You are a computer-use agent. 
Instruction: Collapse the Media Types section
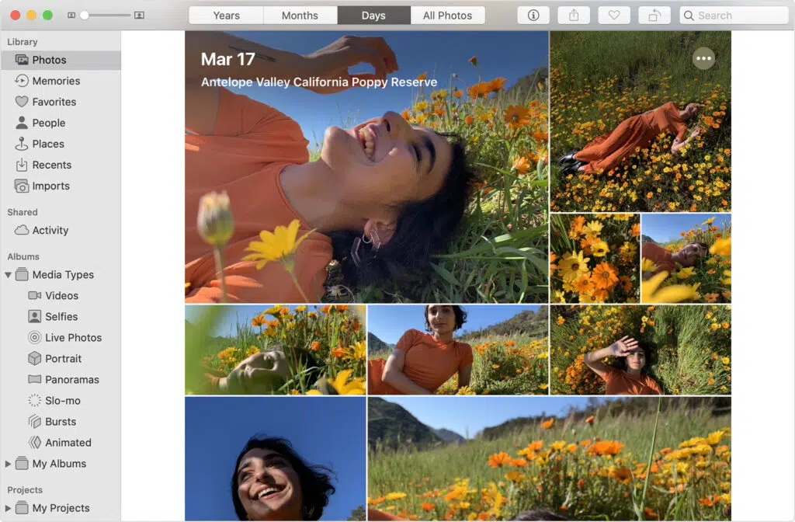8,274
